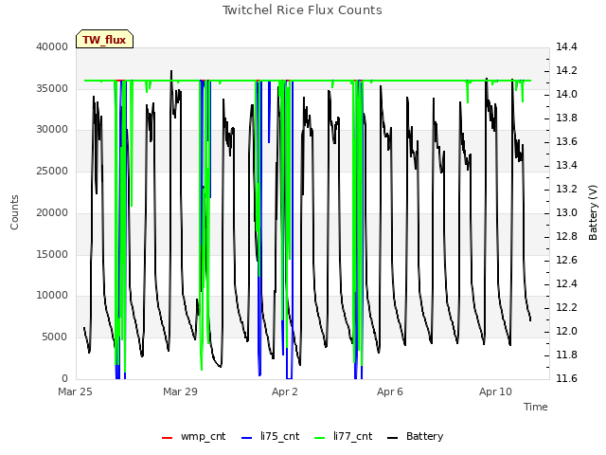606x455 pixels.
Task: Click the 12.2 Battery axis label
Action: 566,307
